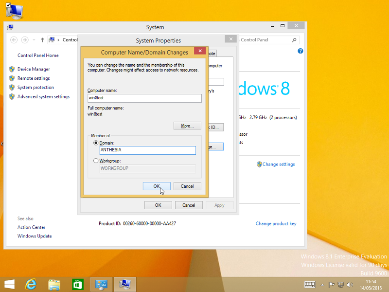Open the blue Help question mark
Viewport: 389px width, 292px height.
[300, 51]
